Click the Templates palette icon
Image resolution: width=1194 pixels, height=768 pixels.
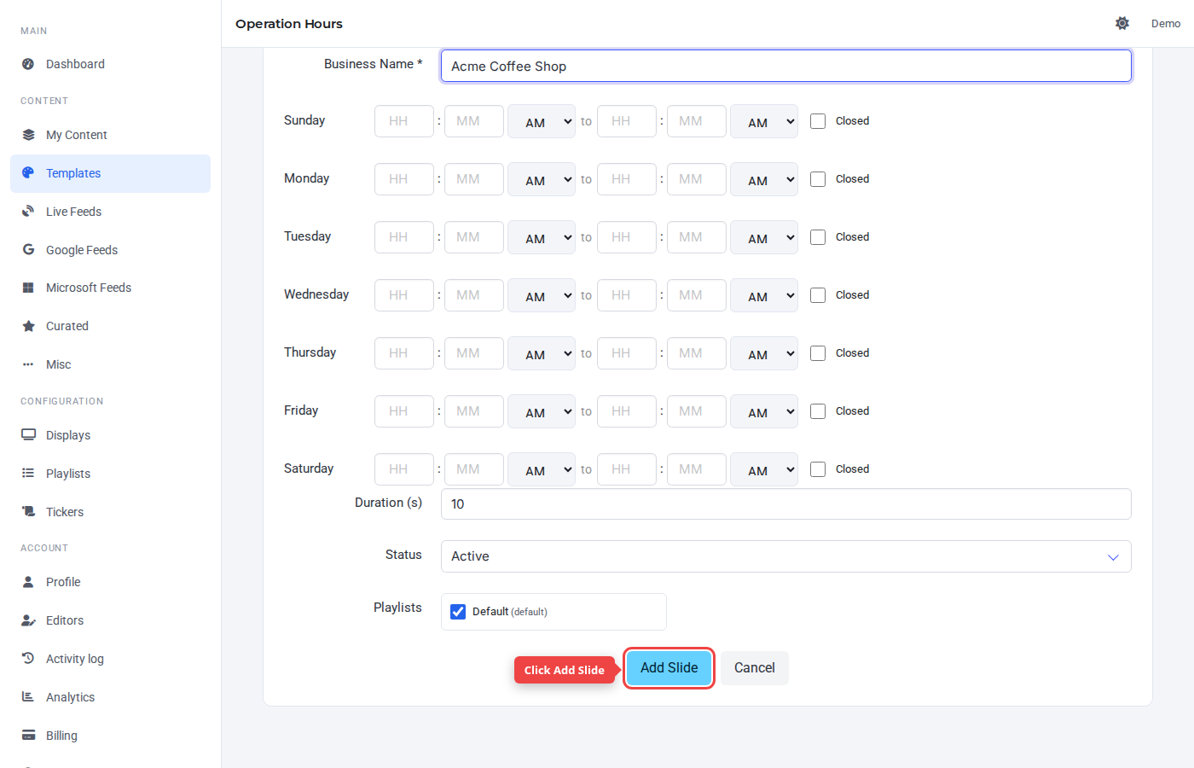28,173
